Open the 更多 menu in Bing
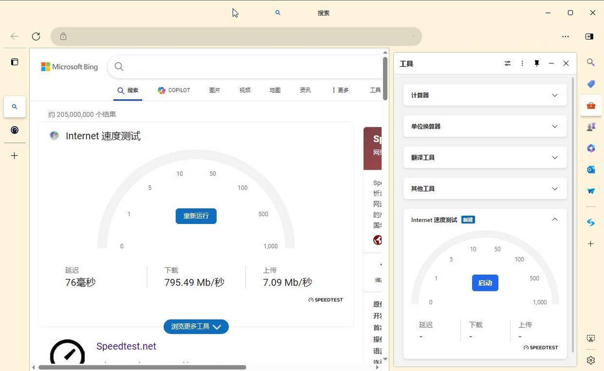This screenshot has width=604, height=371. (x=341, y=90)
